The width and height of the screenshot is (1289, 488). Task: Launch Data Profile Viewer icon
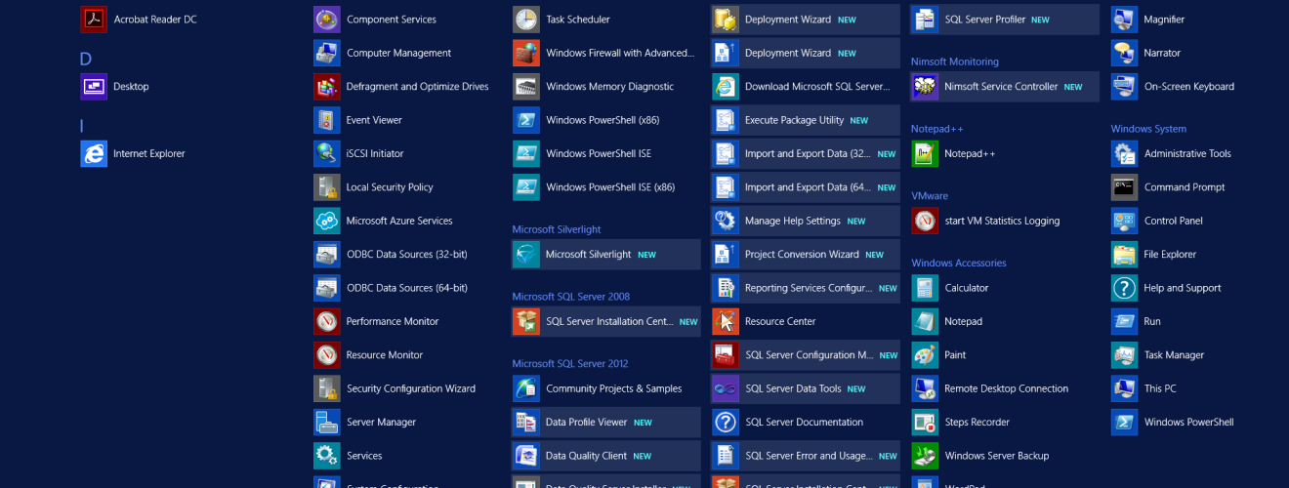coord(526,423)
